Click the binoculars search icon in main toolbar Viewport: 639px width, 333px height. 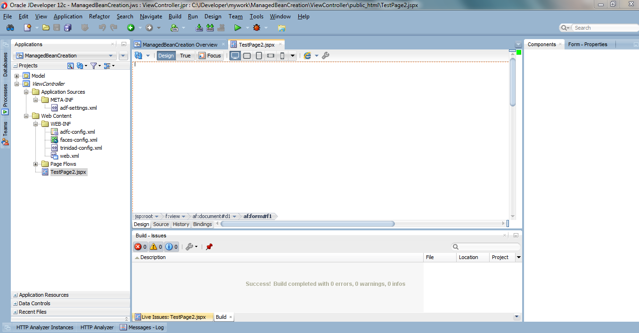coord(10,28)
